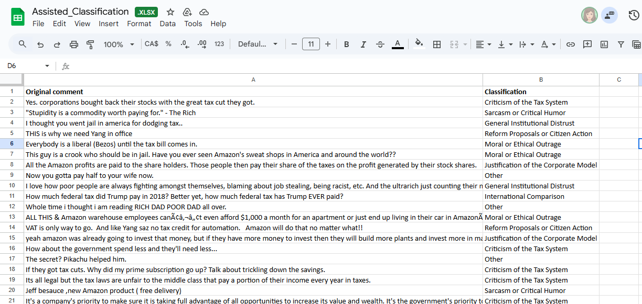Open the search the menus tool

coord(23,44)
